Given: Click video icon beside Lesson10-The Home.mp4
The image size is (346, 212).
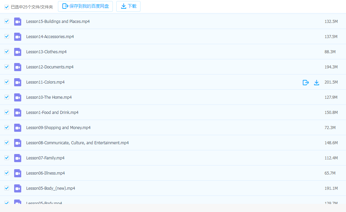Looking at the screenshot, I should click(18, 97).
